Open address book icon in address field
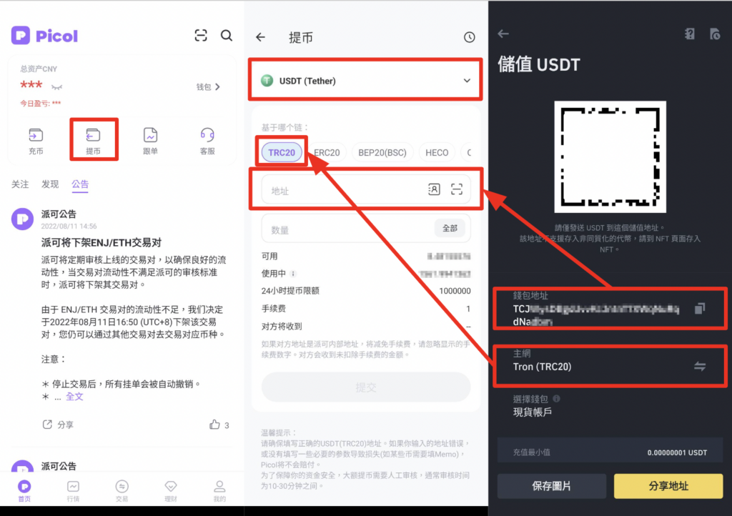Viewport: 732px width, 516px height. 434,189
